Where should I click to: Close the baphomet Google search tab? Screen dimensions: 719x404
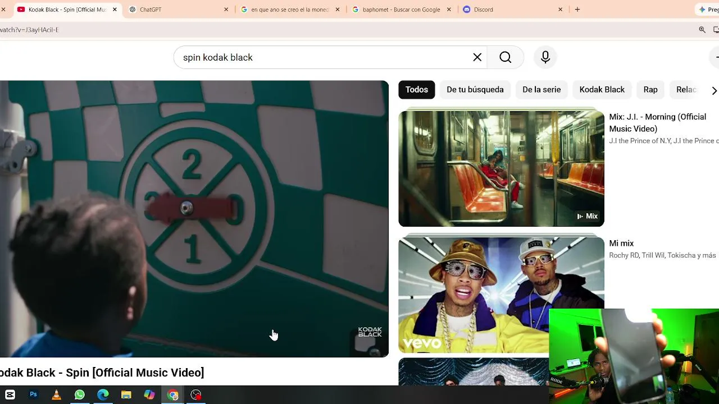pyautogui.click(x=449, y=10)
